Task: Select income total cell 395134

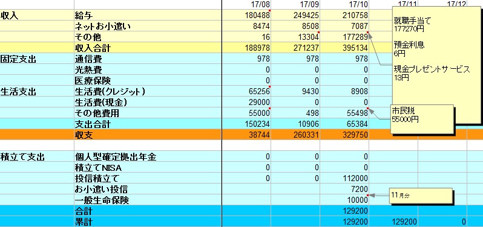Action: (344, 48)
